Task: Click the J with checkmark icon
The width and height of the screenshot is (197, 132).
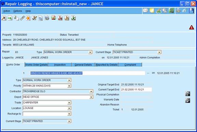Action: point(35,18)
